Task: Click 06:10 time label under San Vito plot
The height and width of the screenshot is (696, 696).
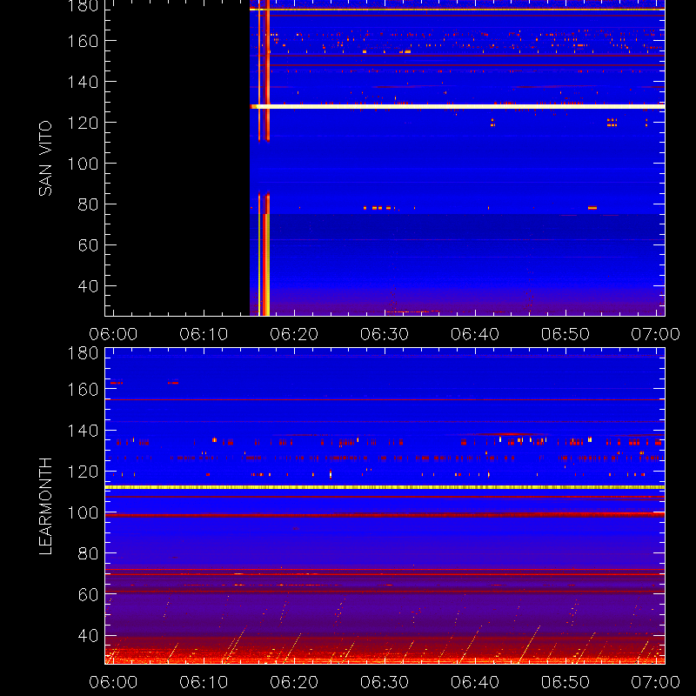Action: 204,334
